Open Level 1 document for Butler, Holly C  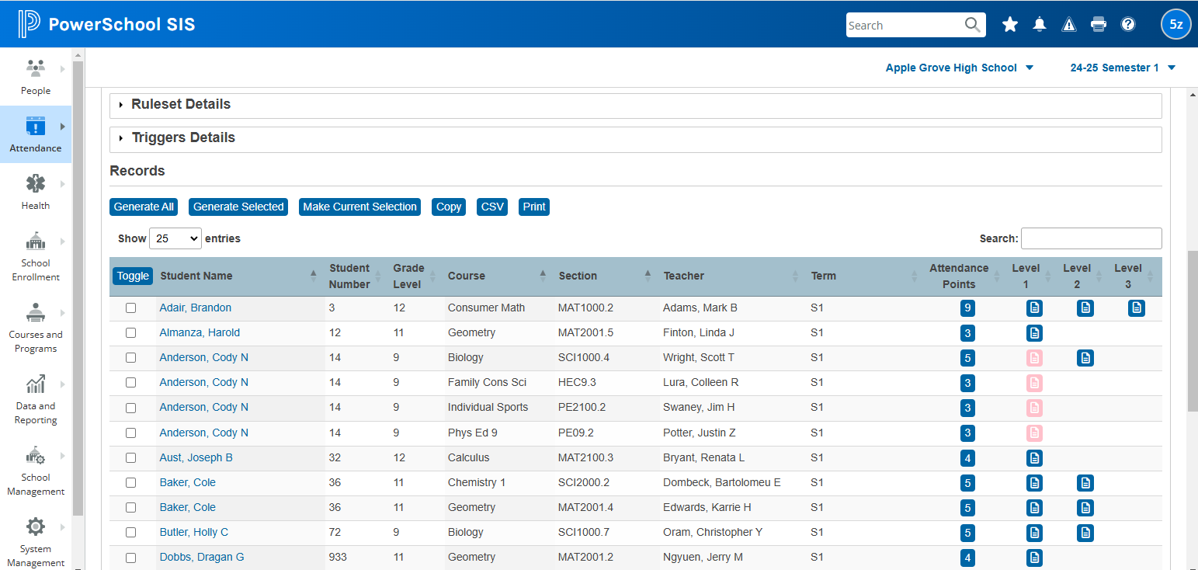1034,533
